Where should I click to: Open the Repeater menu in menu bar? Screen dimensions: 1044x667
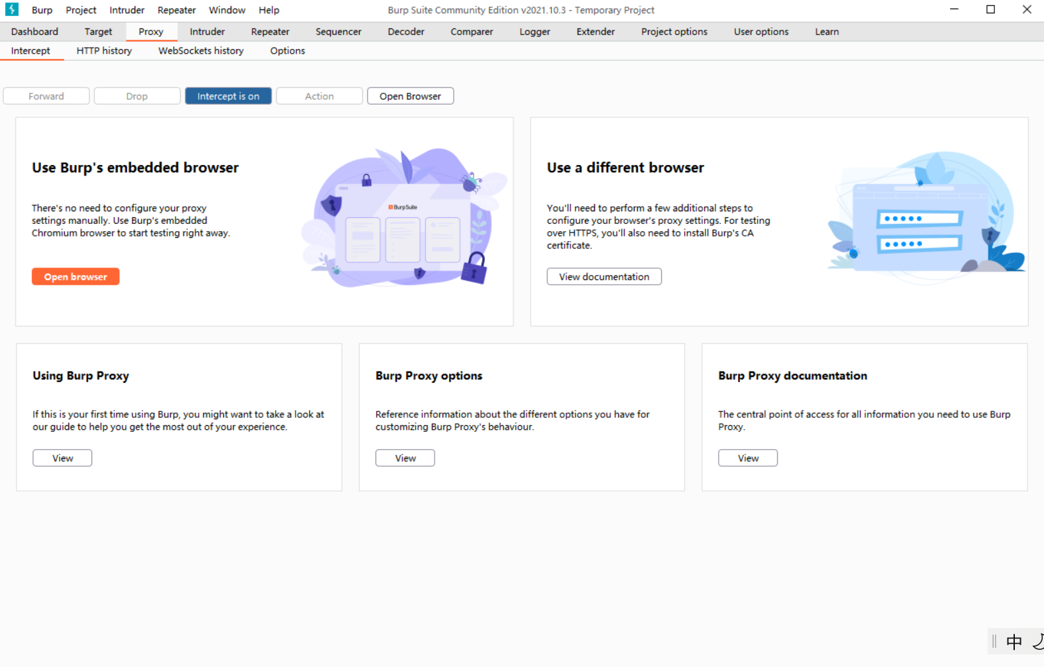(176, 10)
